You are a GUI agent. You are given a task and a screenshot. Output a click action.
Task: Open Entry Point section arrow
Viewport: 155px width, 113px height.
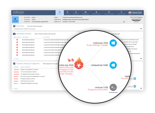point(141,29)
